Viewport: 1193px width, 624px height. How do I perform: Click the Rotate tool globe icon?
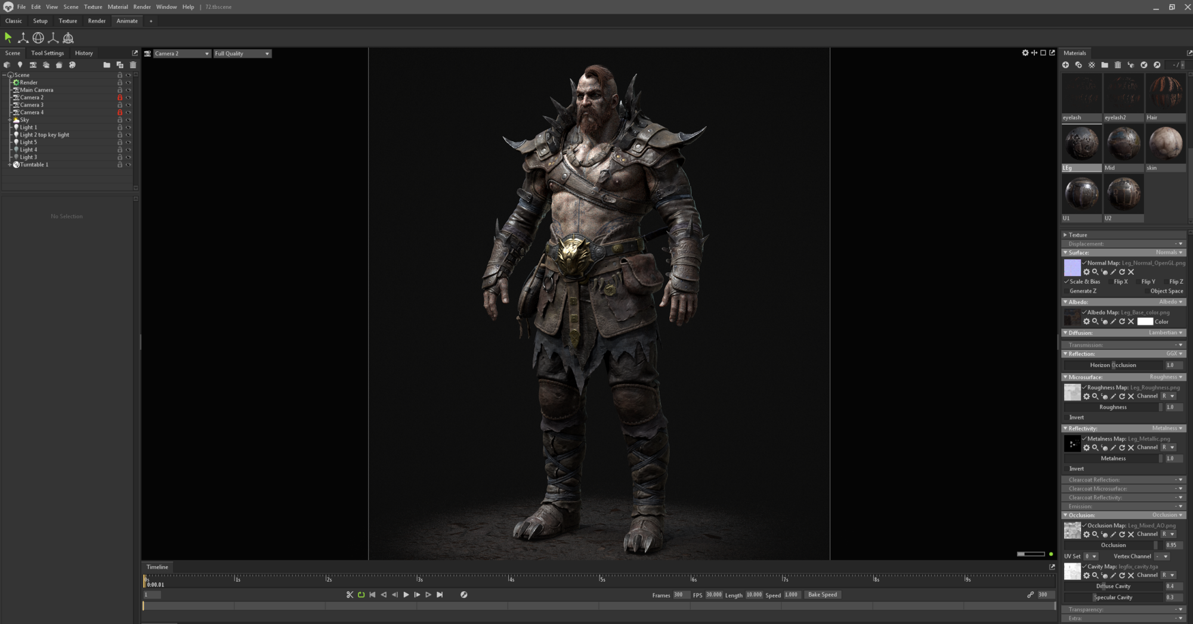[x=38, y=38]
